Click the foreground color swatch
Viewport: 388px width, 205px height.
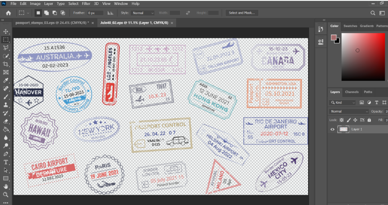tap(334, 37)
